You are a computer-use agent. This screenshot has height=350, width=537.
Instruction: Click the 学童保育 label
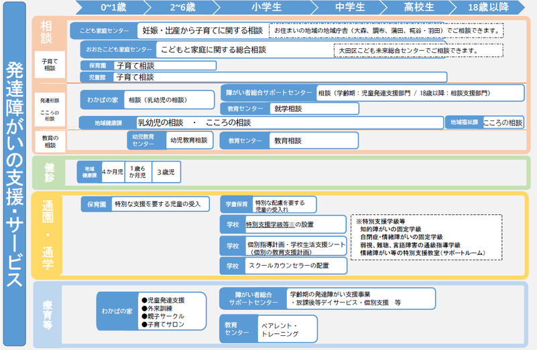coord(237,204)
